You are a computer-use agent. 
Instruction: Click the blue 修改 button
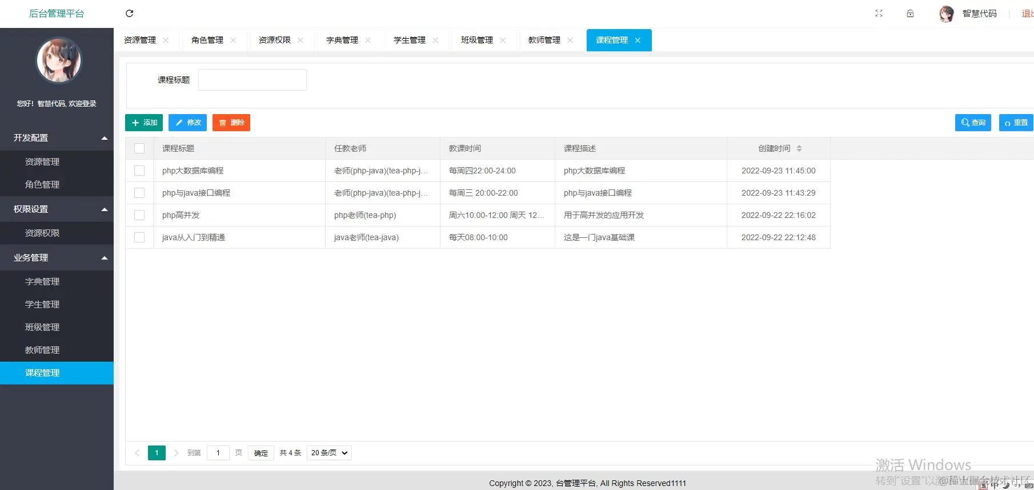(x=187, y=123)
